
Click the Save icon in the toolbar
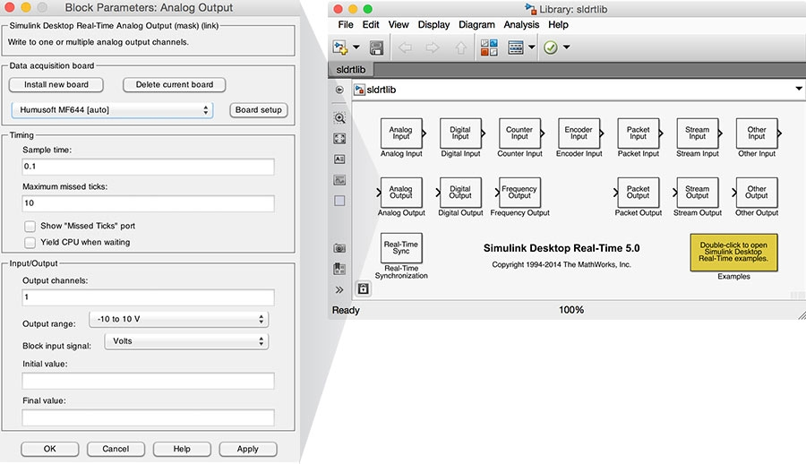(377, 47)
